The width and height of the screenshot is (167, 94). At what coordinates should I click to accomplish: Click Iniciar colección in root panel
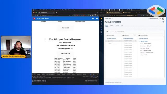(x=111, y=38)
